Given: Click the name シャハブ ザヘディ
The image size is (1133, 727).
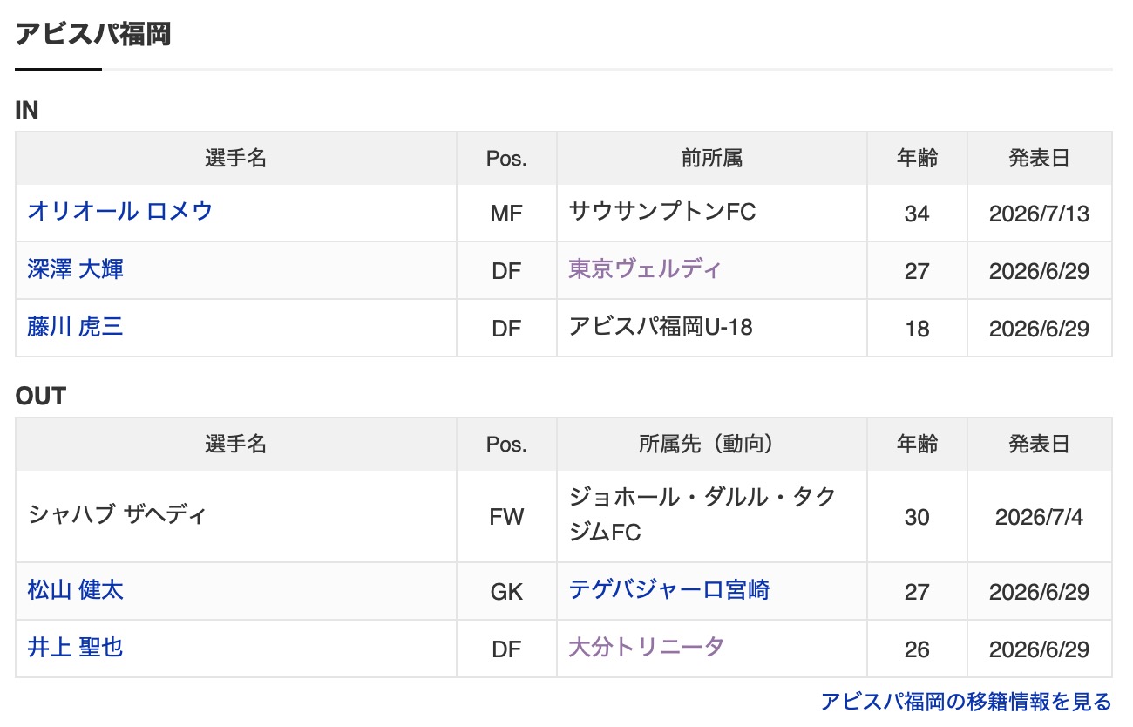Looking at the screenshot, I should click(117, 515).
